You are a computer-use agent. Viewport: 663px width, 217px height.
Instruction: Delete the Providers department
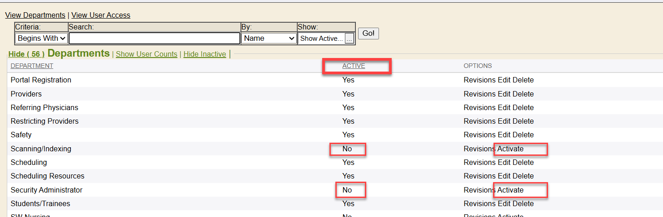click(x=523, y=94)
